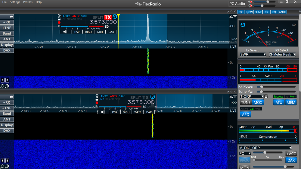Click slice A playback triangle
This screenshot has width=301, height=169.
point(59,26)
